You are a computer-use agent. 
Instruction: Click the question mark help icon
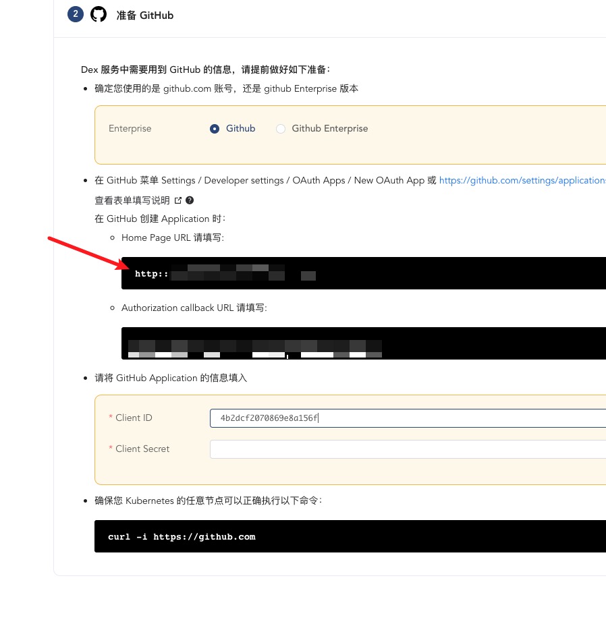click(x=190, y=200)
